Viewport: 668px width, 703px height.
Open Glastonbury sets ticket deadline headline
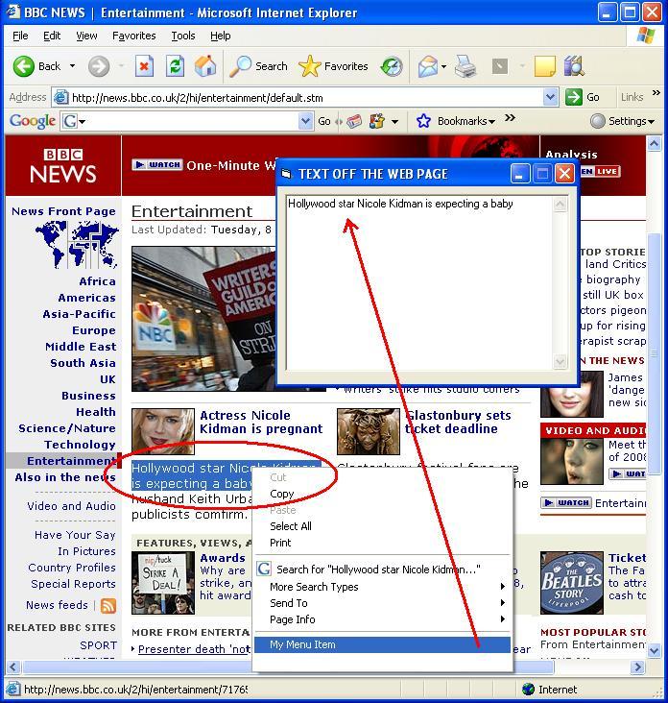pos(458,422)
